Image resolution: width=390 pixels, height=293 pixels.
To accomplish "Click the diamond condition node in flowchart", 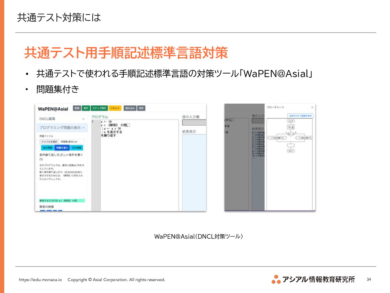I will click(290, 134).
